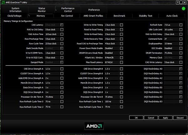Tick the Command Rate checkbox
The height and width of the screenshot is (135, 188).
point(181,39)
